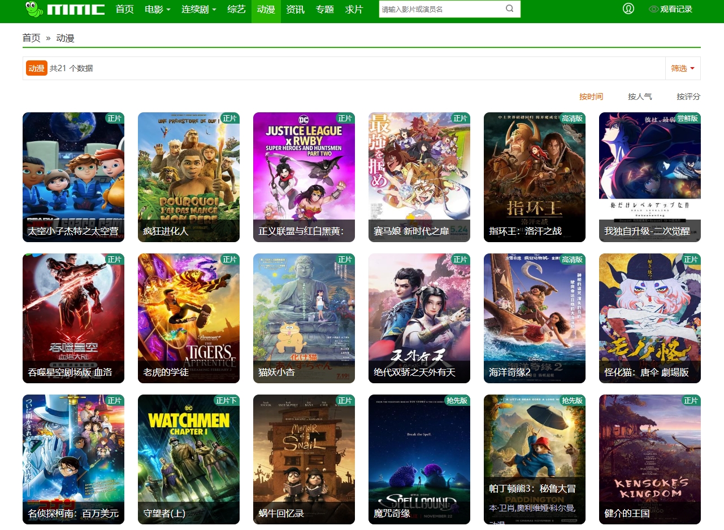Open the 健介的王国 poster

[650, 459]
